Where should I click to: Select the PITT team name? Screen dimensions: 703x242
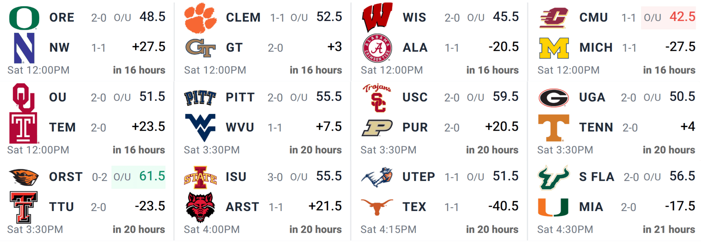pyautogui.click(x=240, y=97)
